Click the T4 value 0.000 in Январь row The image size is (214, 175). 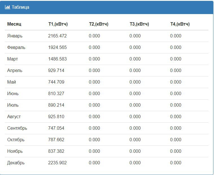pos(176,36)
